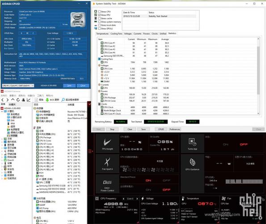The image size is (266, 224).
Task: Switch Turbo App to ON
Action: point(225,144)
